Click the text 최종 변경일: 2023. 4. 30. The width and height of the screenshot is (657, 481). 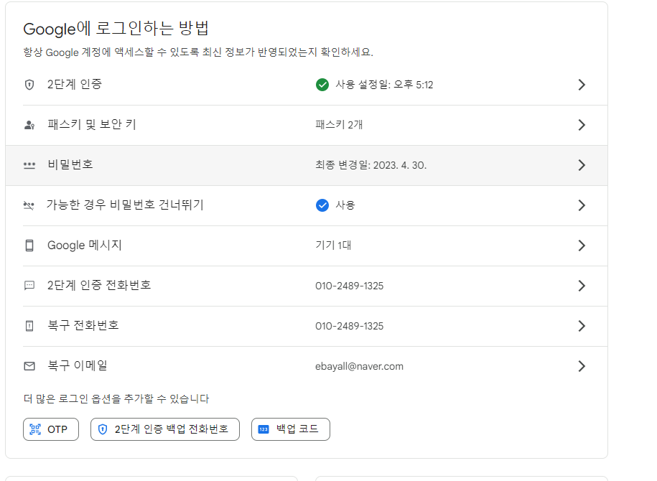371,165
